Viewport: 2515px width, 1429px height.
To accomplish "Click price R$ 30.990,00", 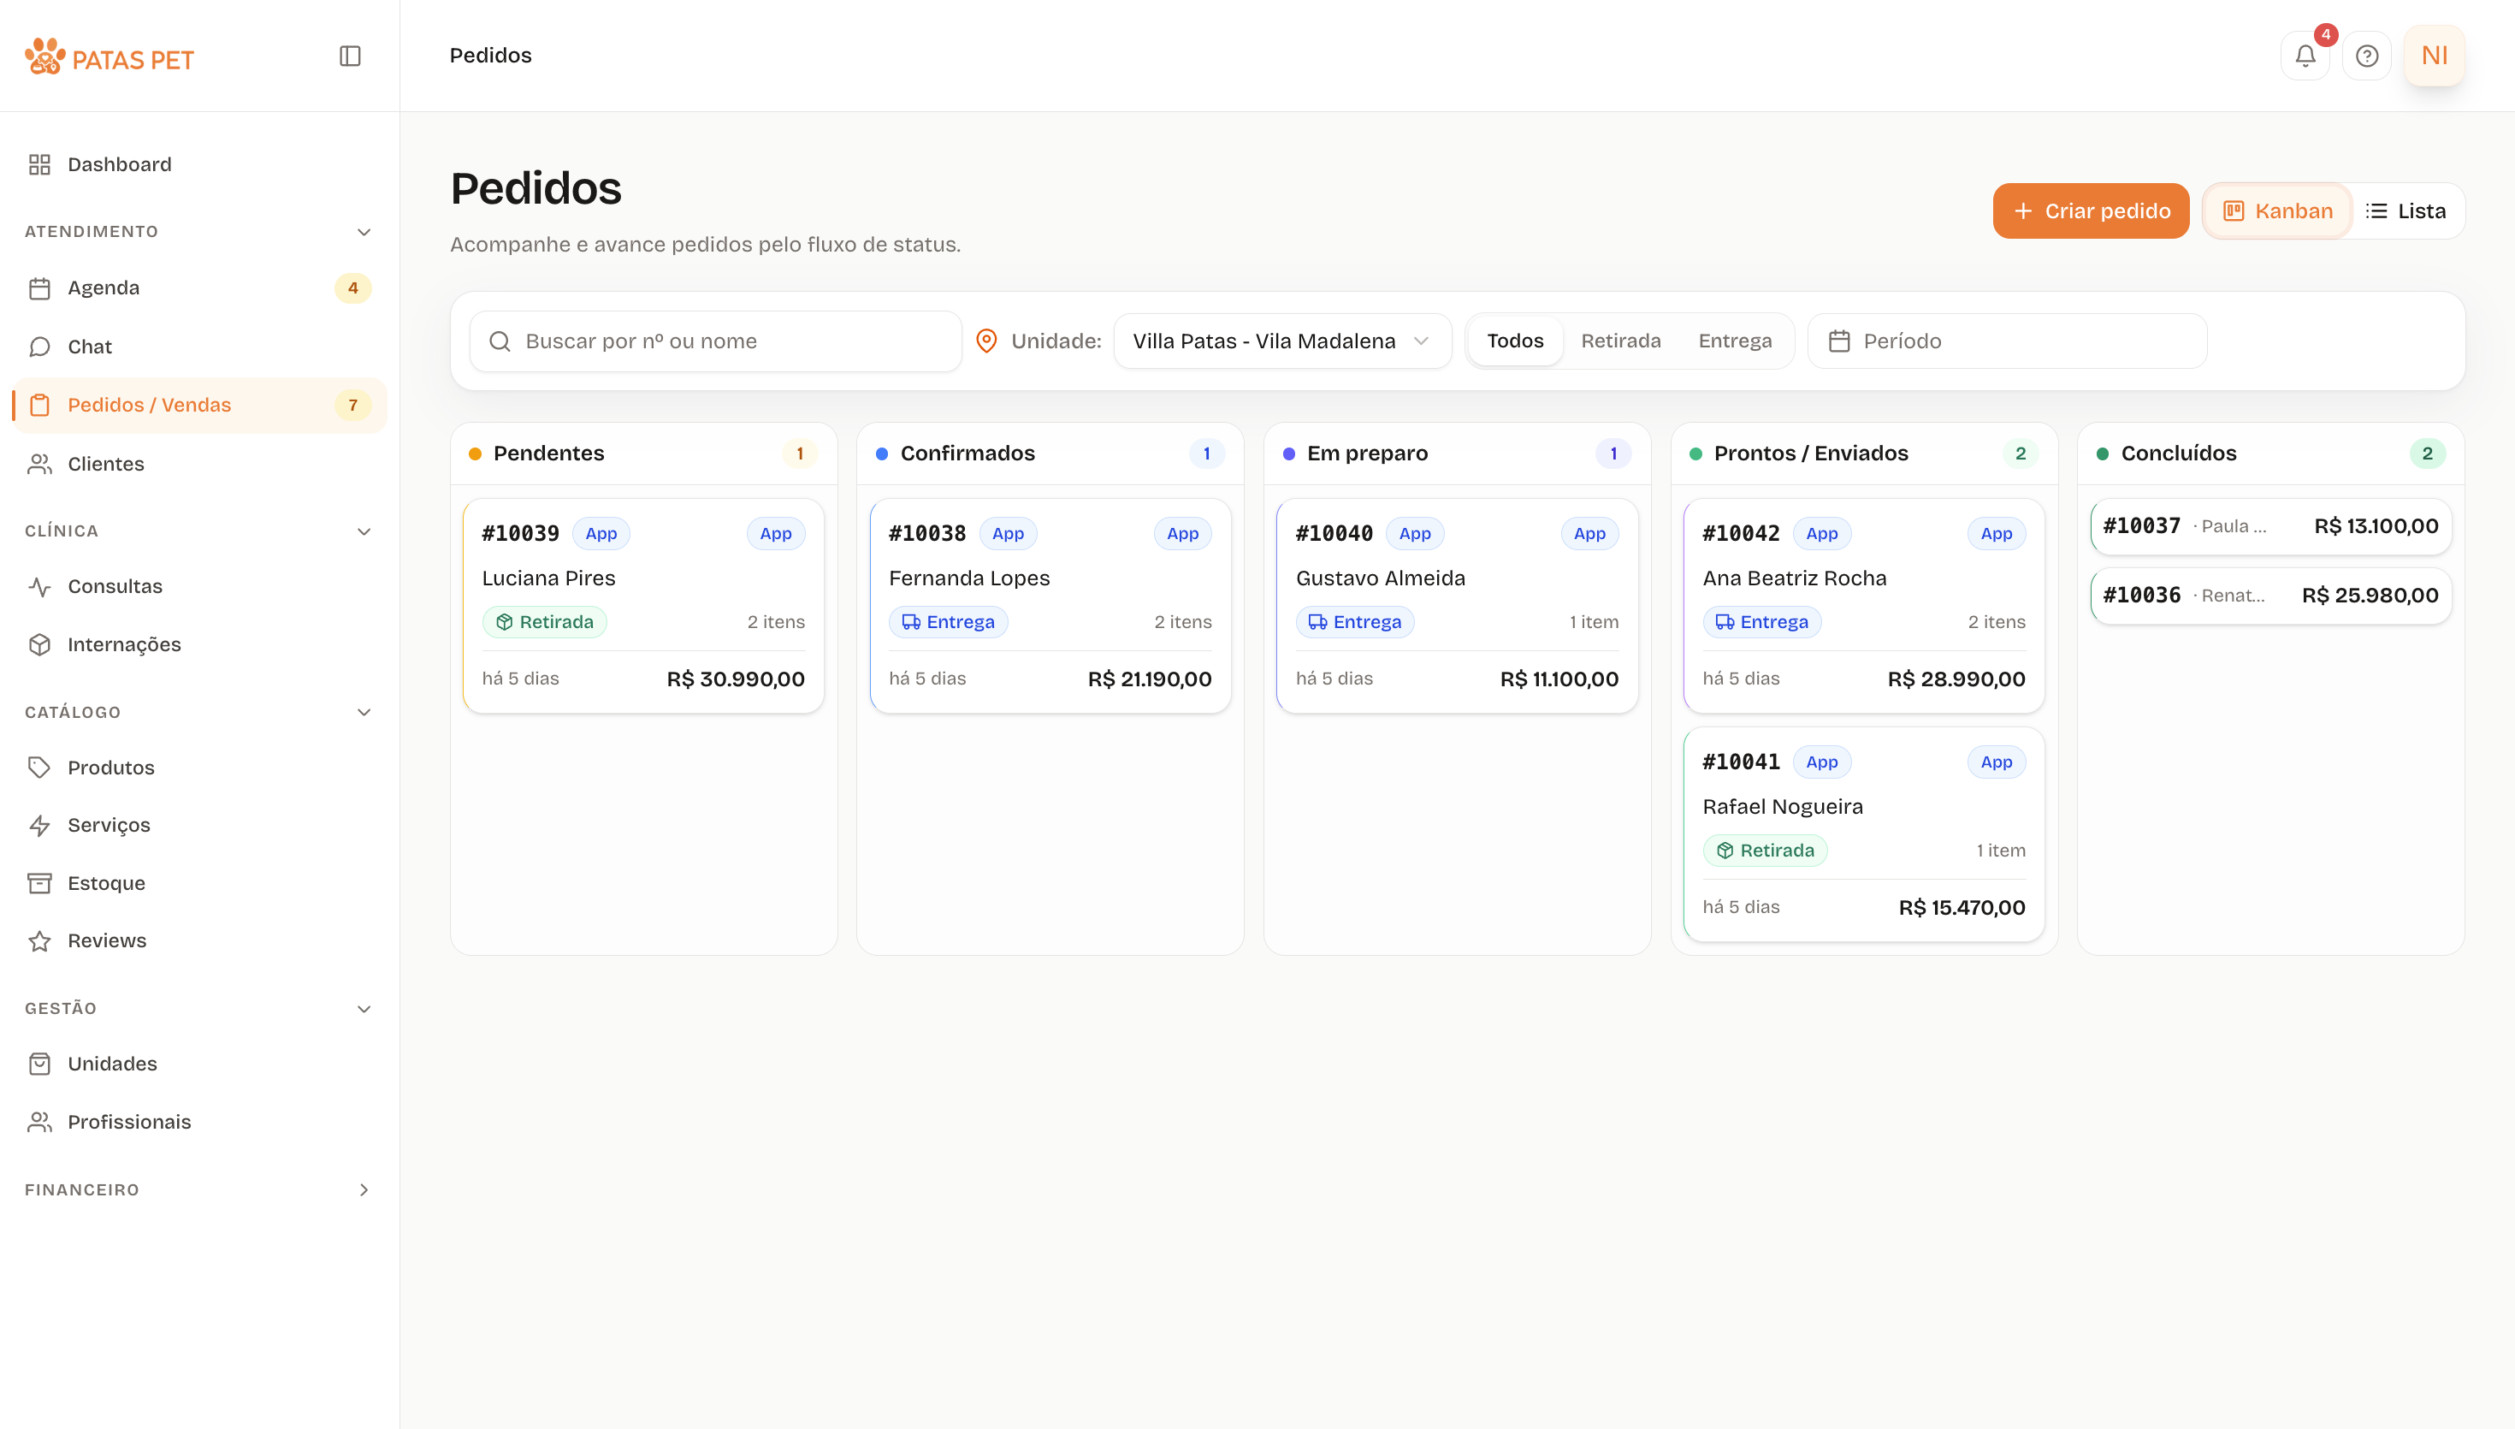I will pos(736,679).
